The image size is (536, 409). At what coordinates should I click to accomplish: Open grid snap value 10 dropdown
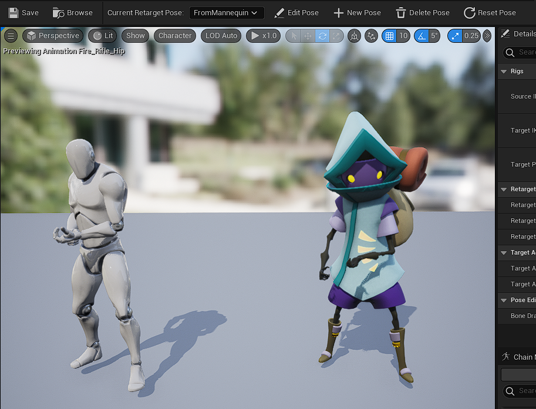coord(403,36)
